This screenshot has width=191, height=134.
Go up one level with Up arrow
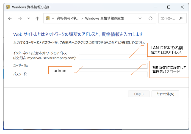point(37,19)
